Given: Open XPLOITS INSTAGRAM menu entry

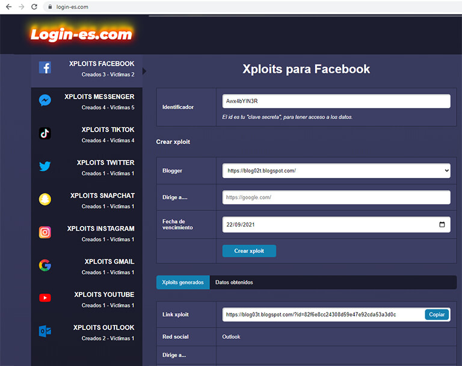Looking at the screenshot, I should click(x=87, y=236).
